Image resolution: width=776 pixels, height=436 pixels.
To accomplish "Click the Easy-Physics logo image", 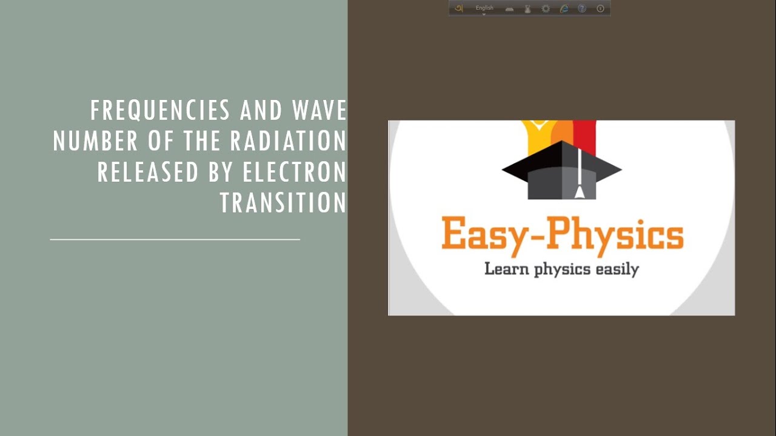I will click(561, 218).
